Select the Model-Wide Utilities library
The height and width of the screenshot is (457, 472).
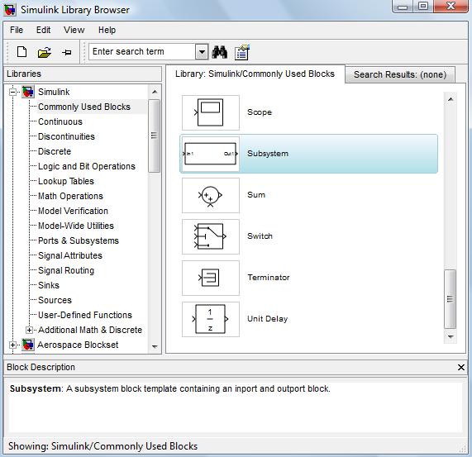coord(76,226)
